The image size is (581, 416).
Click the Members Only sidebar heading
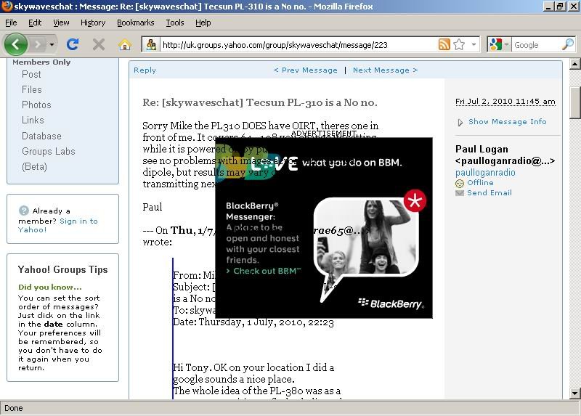(x=41, y=62)
